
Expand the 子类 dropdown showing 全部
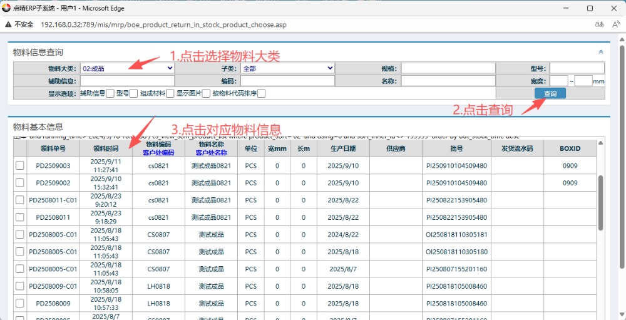pos(287,68)
